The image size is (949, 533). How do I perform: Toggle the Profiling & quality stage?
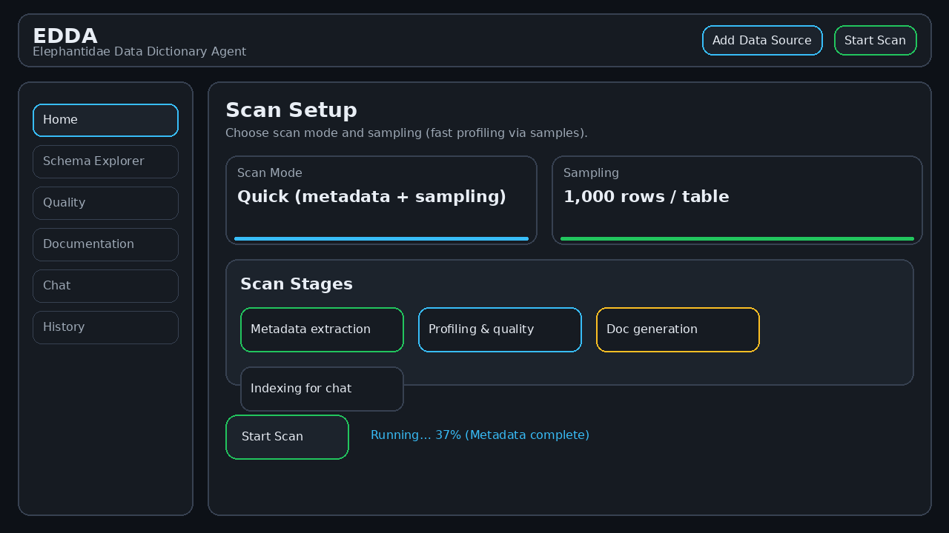click(x=500, y=329)
